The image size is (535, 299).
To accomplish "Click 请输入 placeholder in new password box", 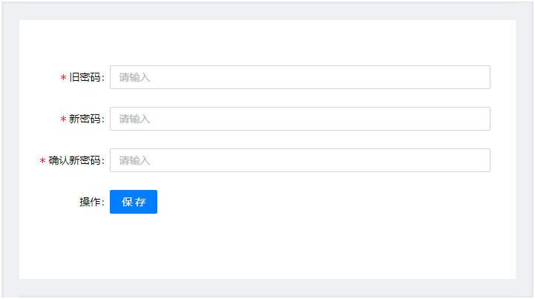I will (x=134, y=119).
